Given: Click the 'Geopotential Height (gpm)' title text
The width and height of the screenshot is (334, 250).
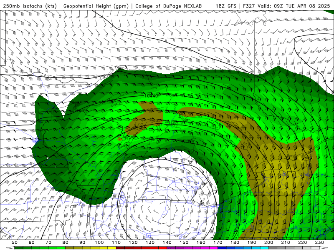Looking at the screenshot, I should coord(96,6).
